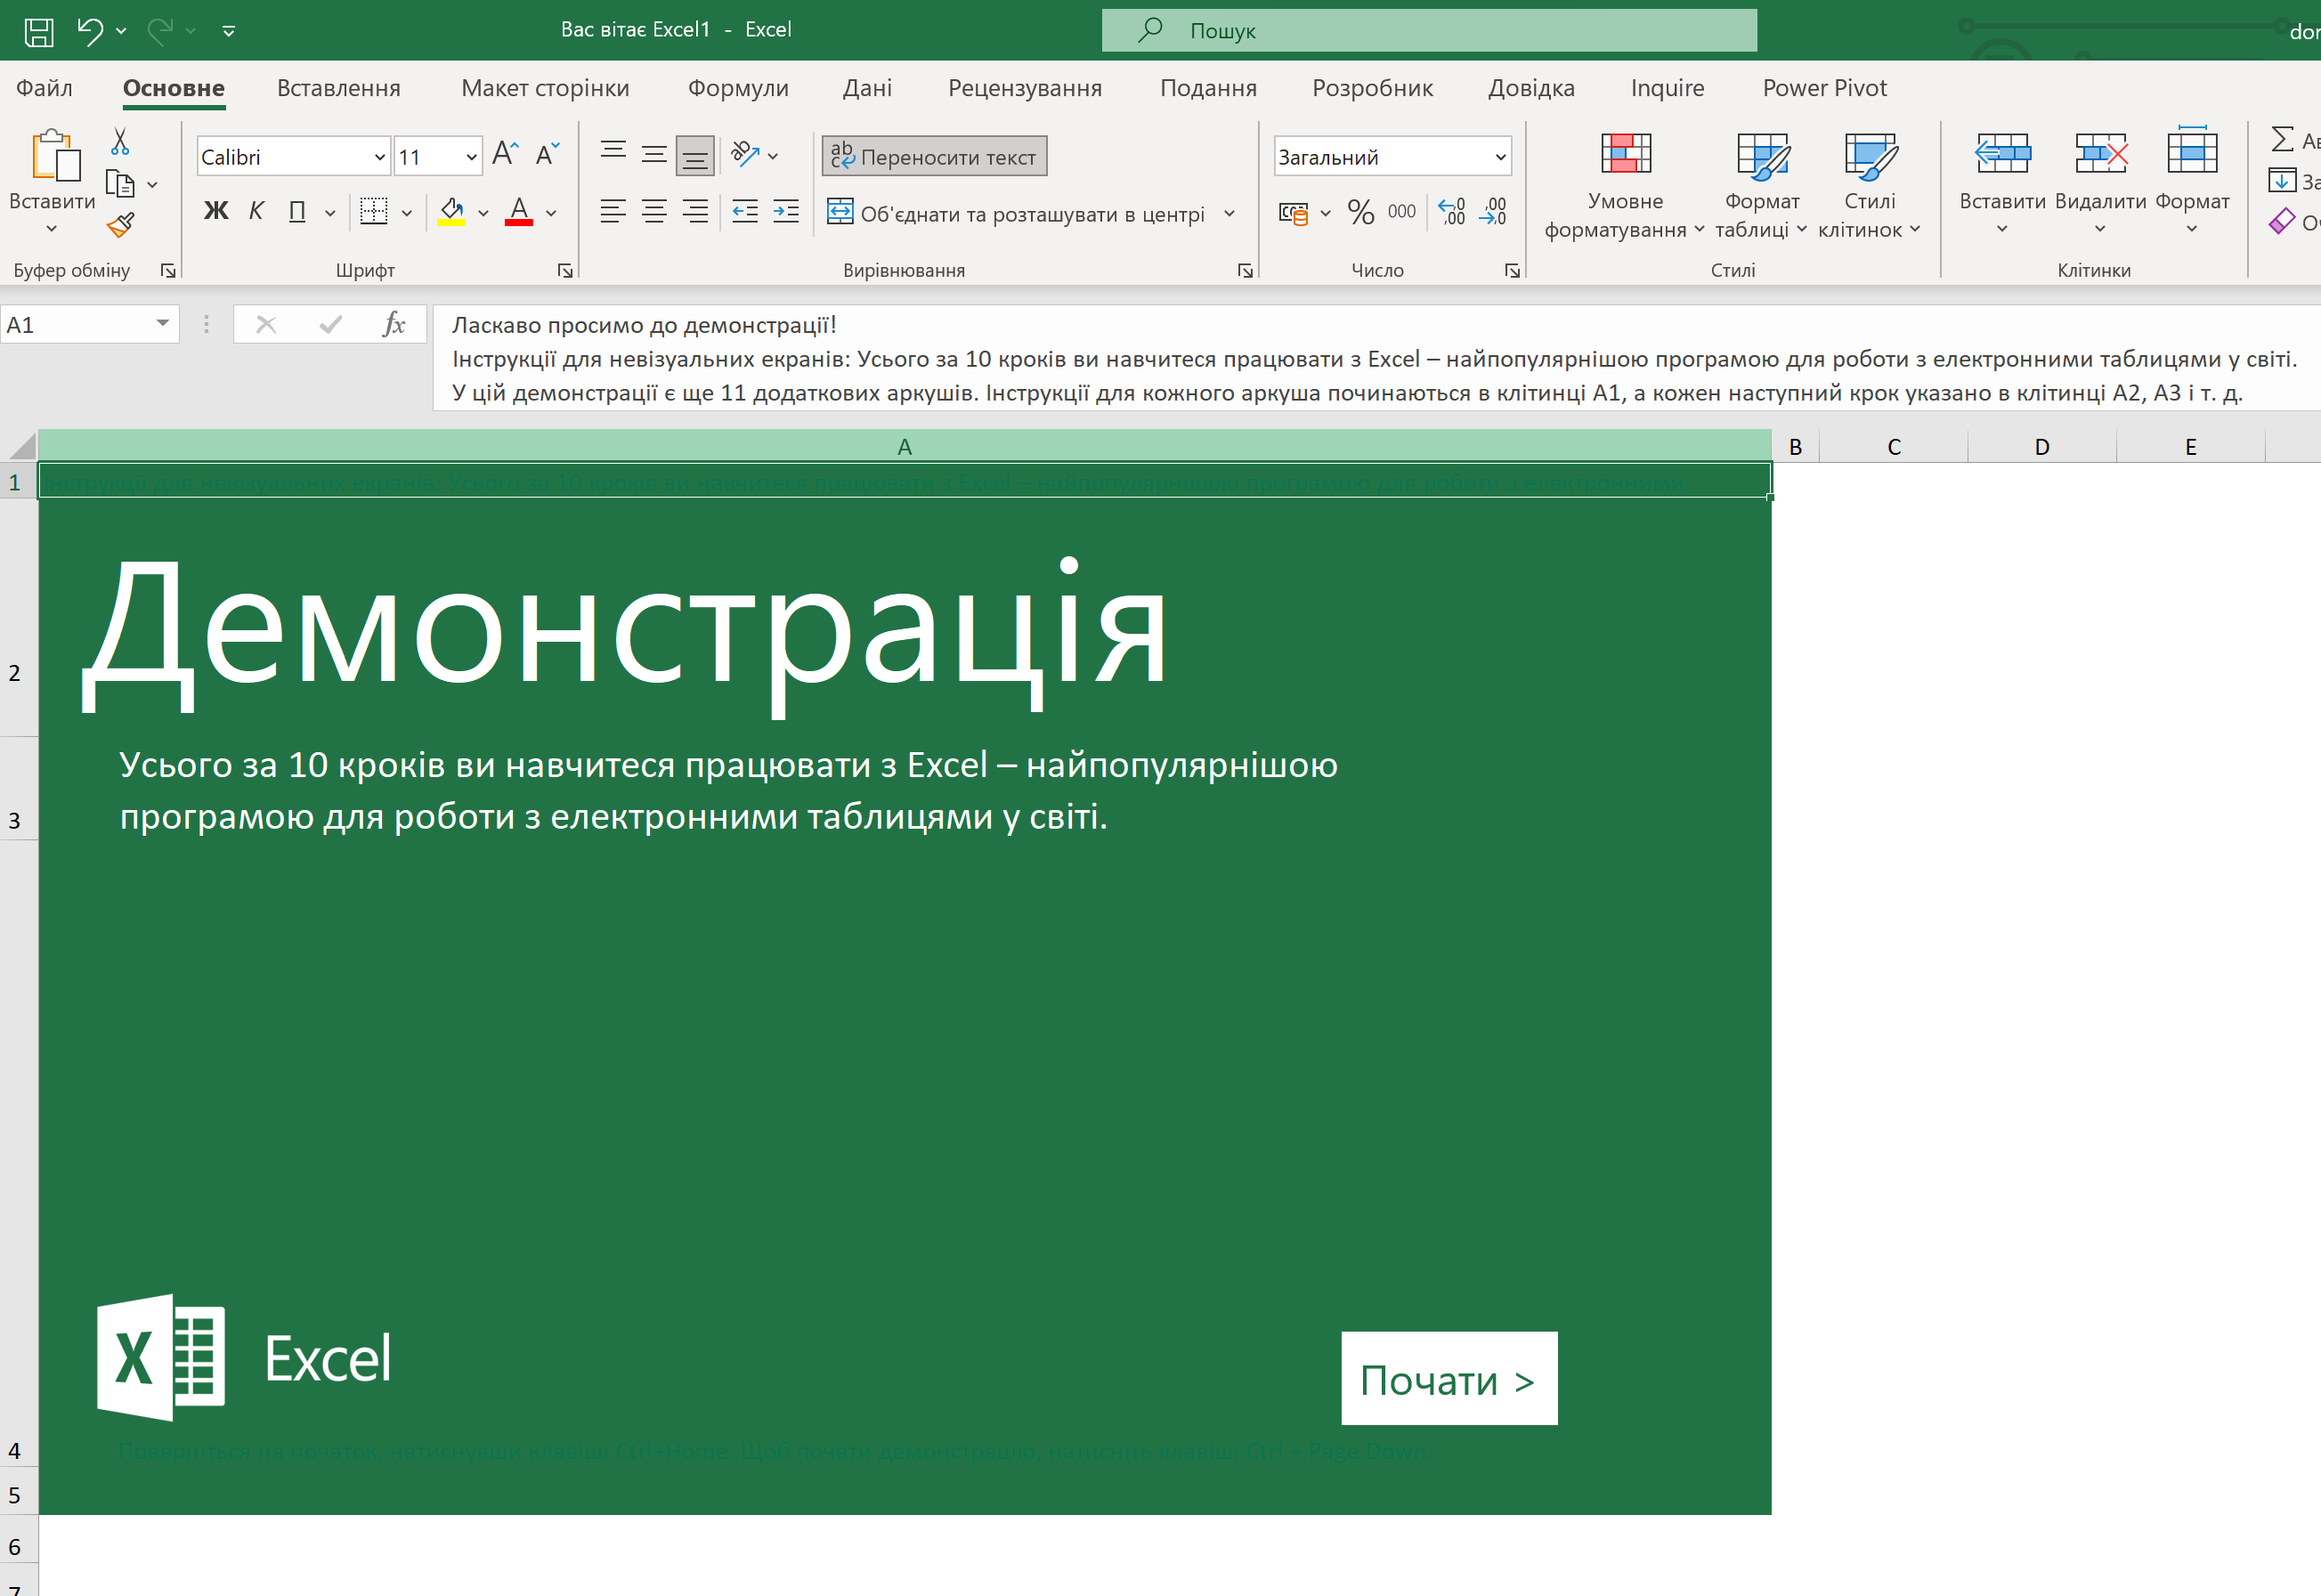This screenshot has width=2321, height=1596.
Task: Switch to the Формули tab
Action: point(738,88)
